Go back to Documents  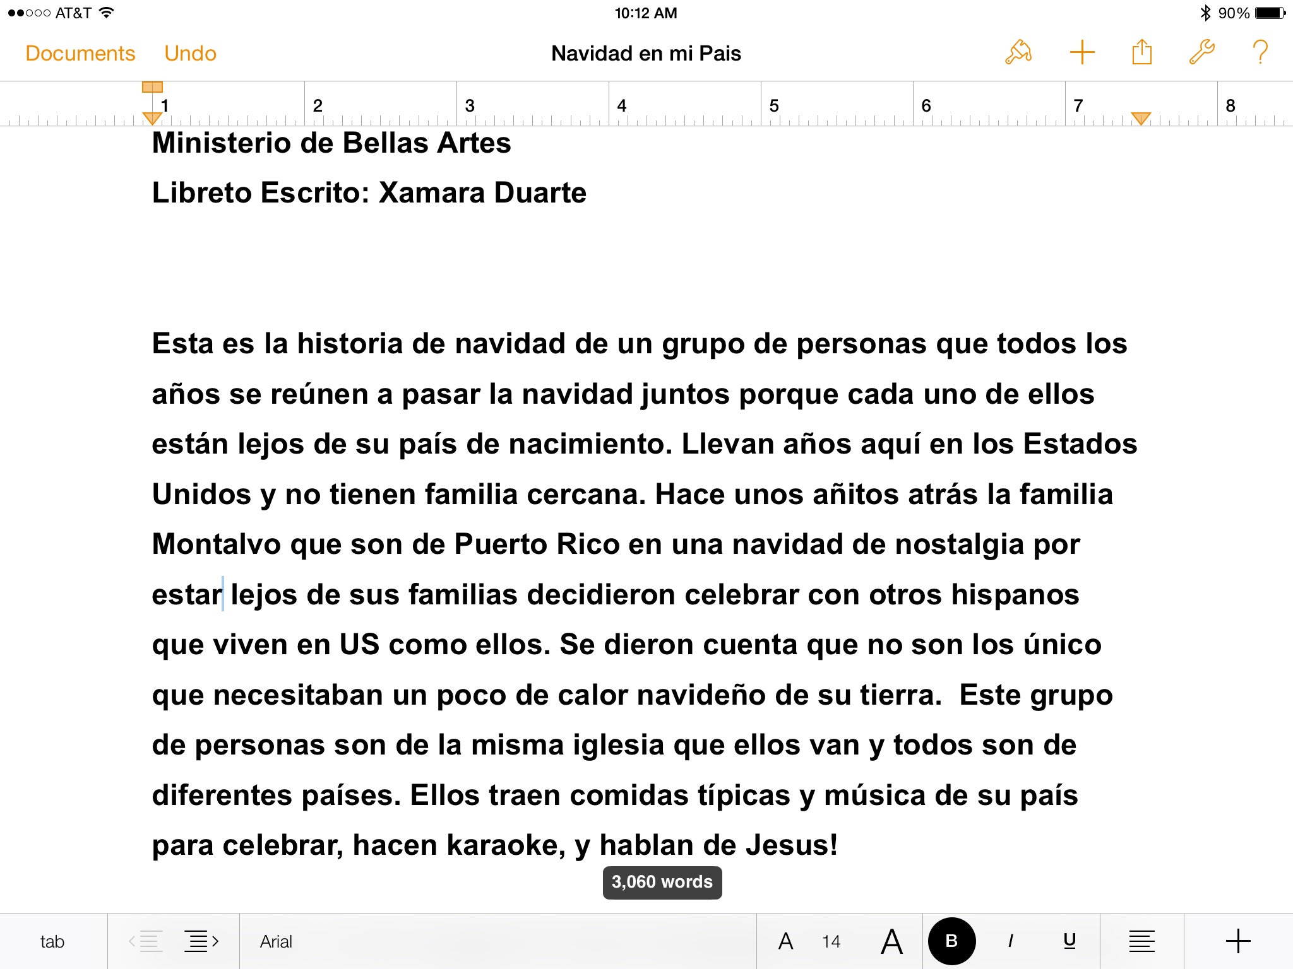80,54
